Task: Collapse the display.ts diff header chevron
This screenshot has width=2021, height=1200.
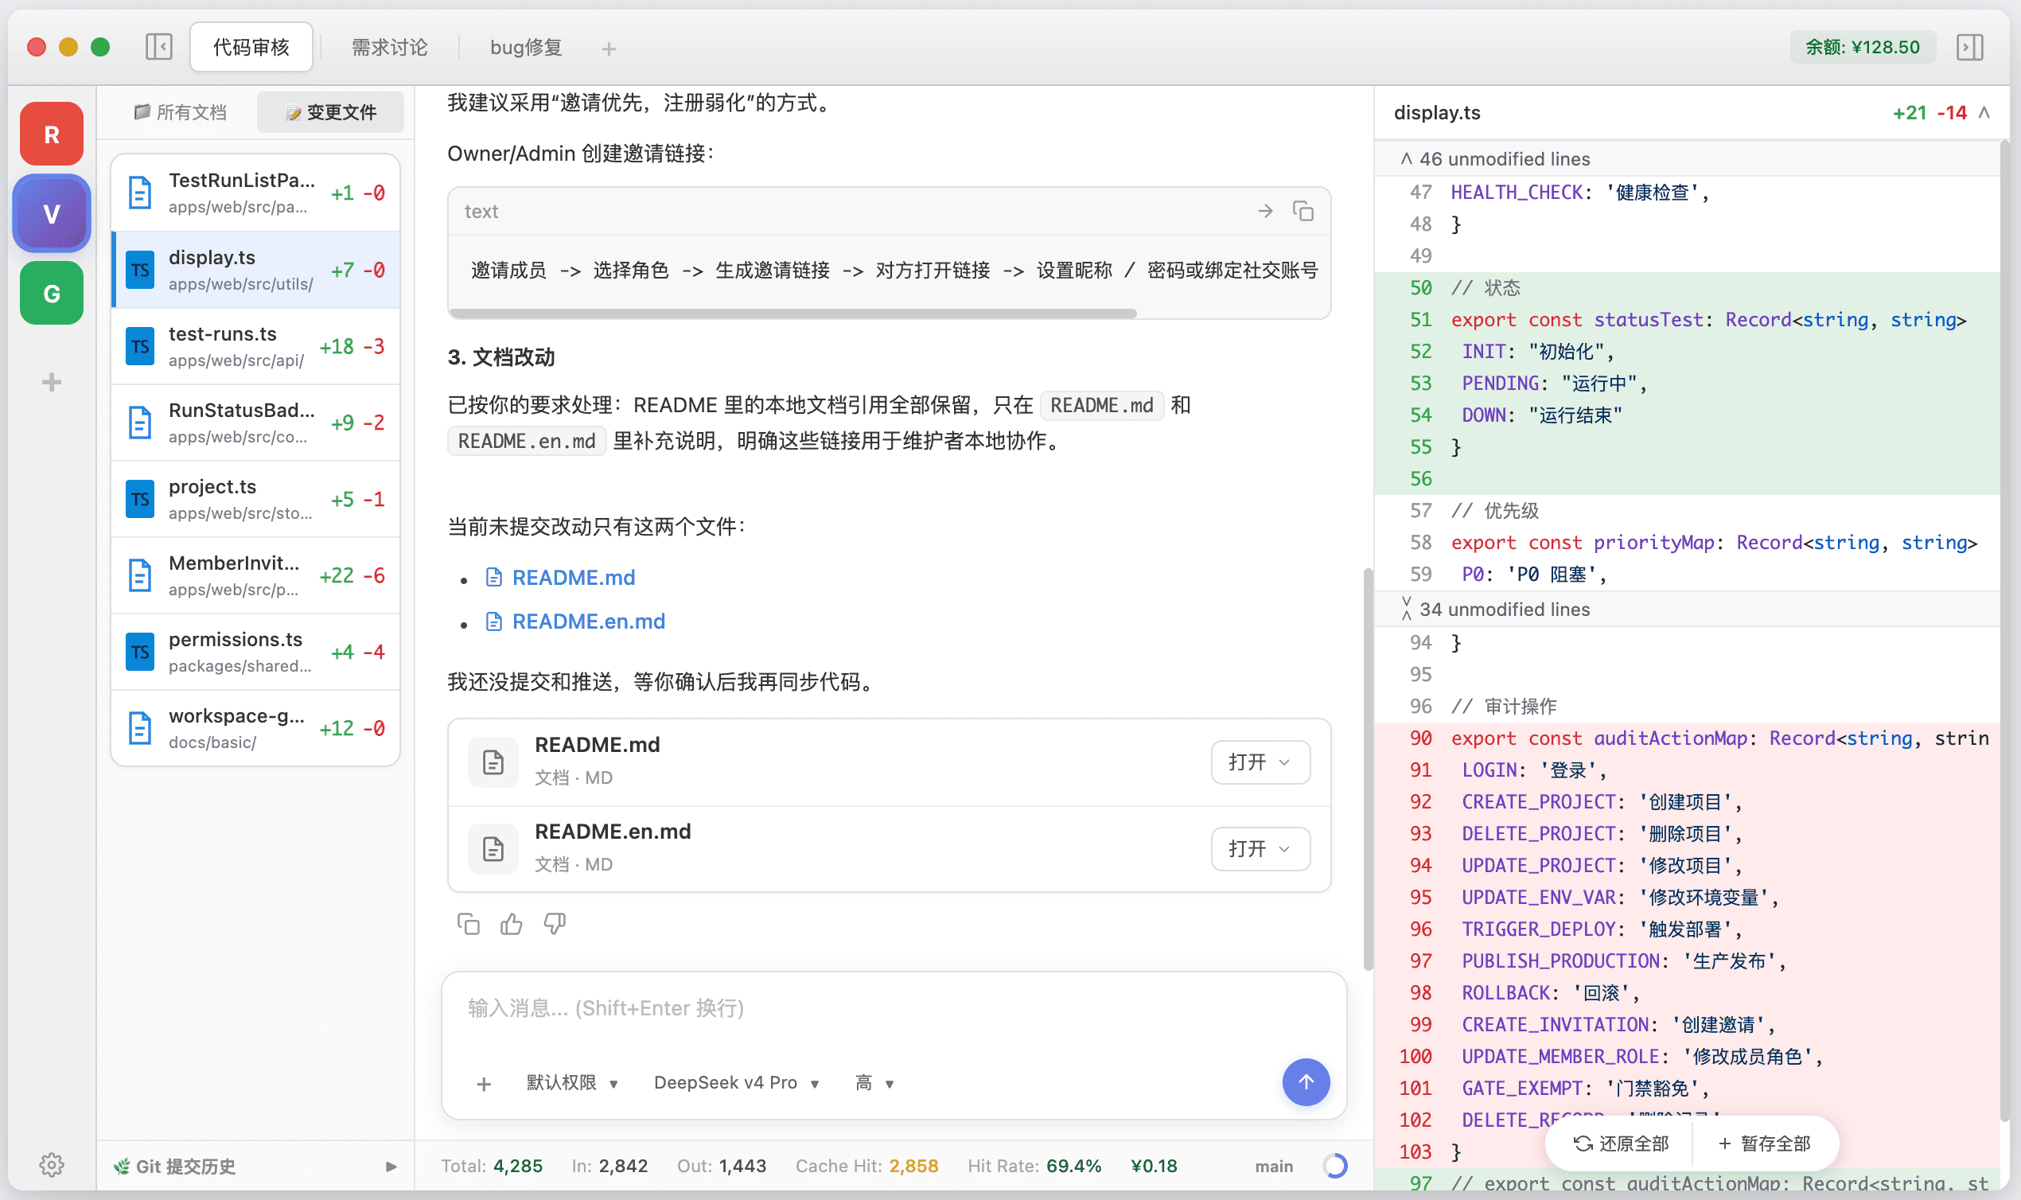Action: (x=1984, y=112)
